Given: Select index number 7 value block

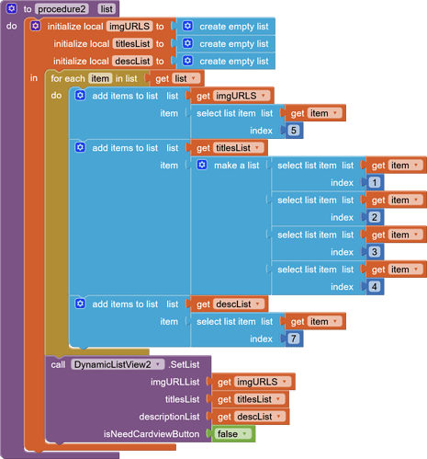Looking at the screenshot, I should pyautogui.click(x=294, y=339).
